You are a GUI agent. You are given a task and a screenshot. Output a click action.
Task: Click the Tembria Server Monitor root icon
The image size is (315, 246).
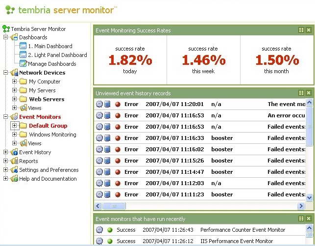point(6,29)
